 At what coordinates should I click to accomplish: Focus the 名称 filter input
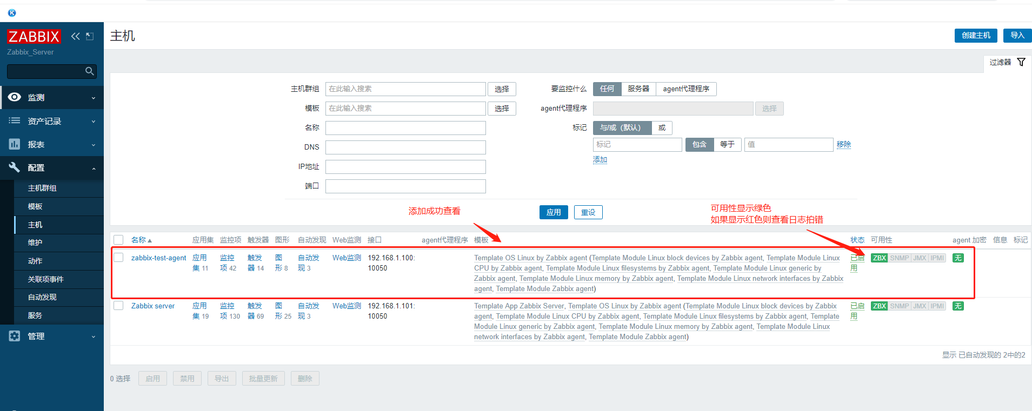pyautogui.click(x=405, y=128)
